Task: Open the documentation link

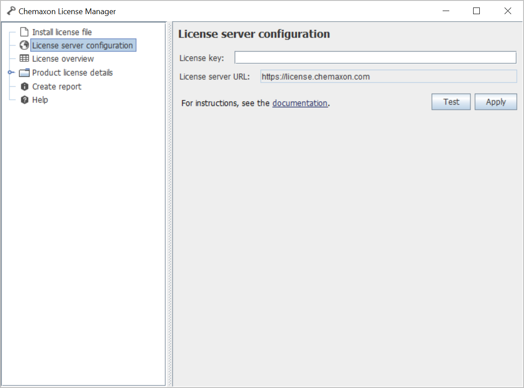Action: pos(299,103)
